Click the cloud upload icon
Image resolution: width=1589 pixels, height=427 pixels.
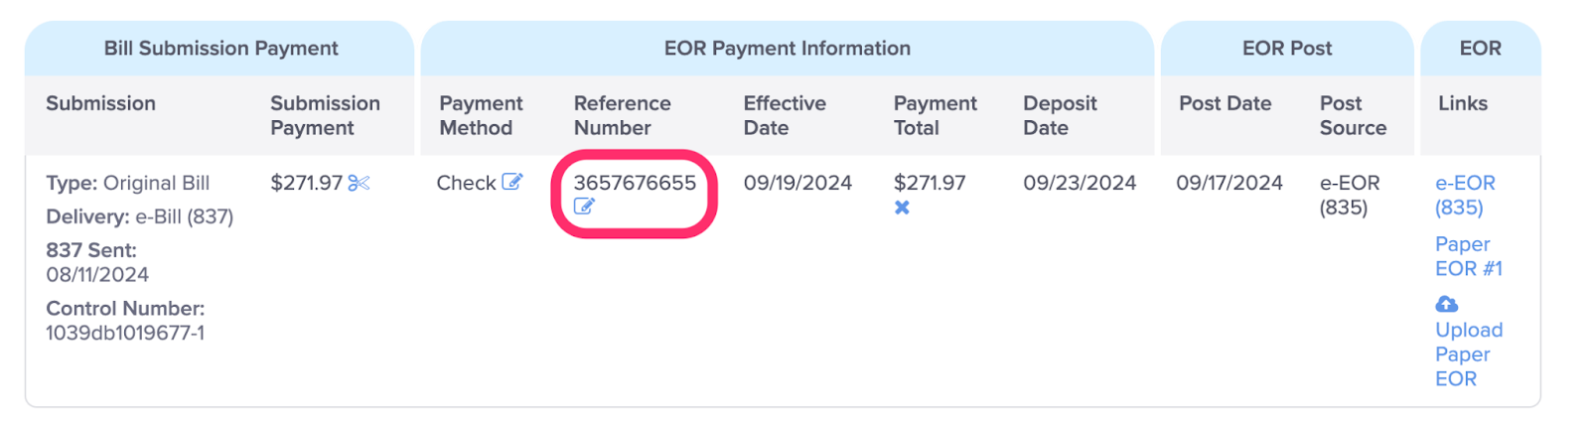tap(1447, 304)
